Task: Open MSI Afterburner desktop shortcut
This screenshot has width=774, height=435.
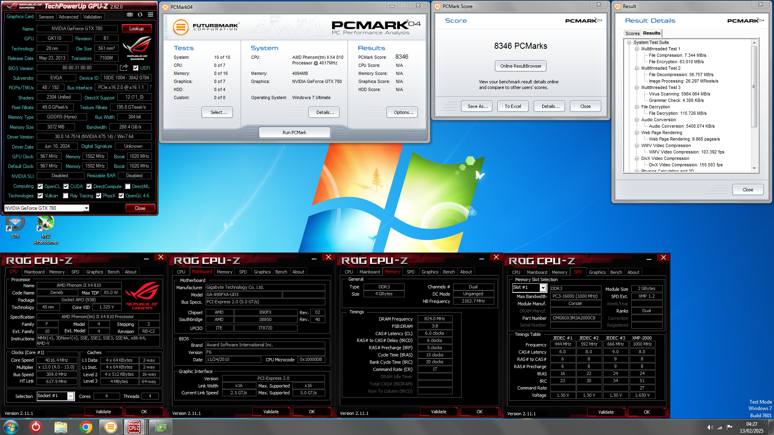Action: click(x=46, y=230)
